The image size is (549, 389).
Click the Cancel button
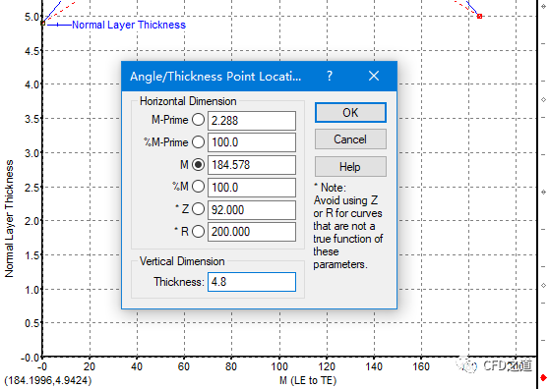[x=350, y=139]
